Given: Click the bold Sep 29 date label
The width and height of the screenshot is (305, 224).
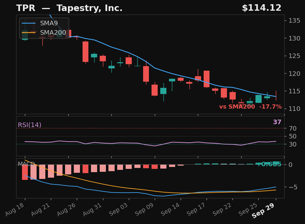Looking at the screenshot, I should tap(263, 210).
